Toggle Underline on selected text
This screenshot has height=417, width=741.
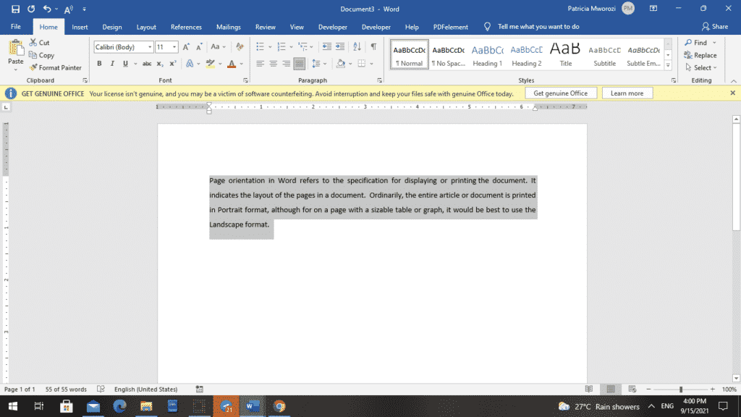pyautogui.click(x=124, y=63)
